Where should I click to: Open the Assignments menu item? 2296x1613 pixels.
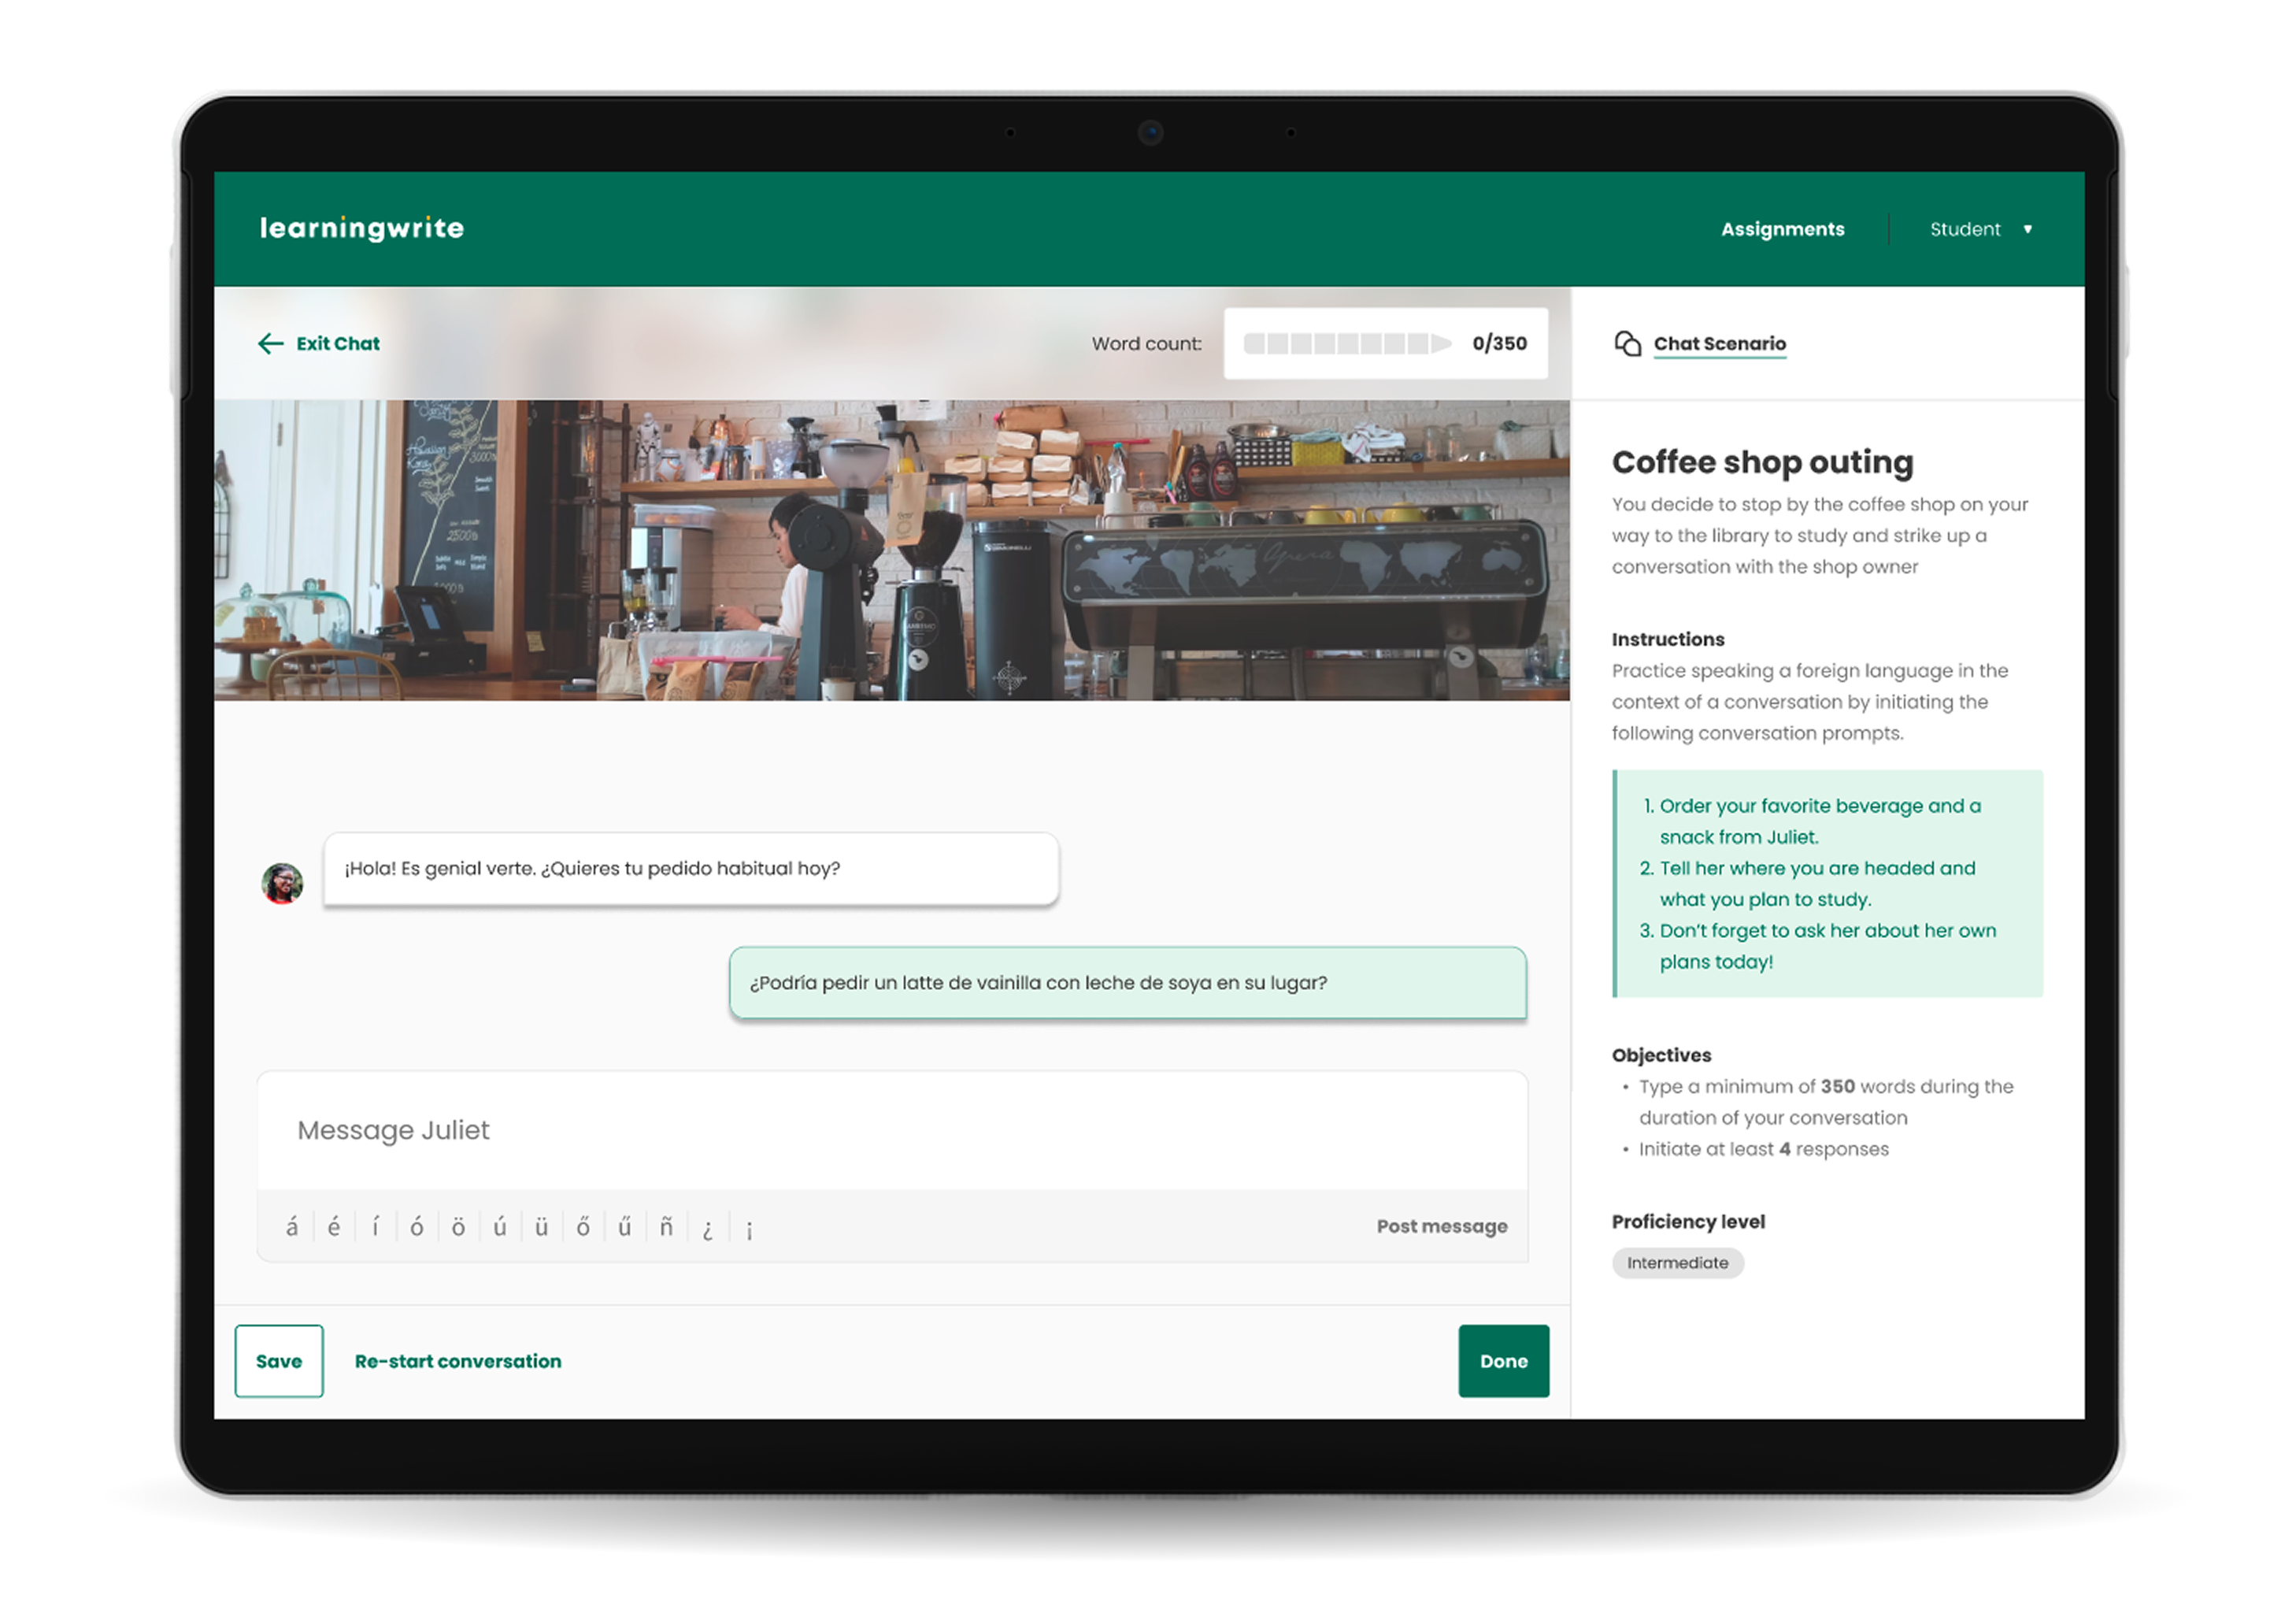click(x=1782, y=229)
